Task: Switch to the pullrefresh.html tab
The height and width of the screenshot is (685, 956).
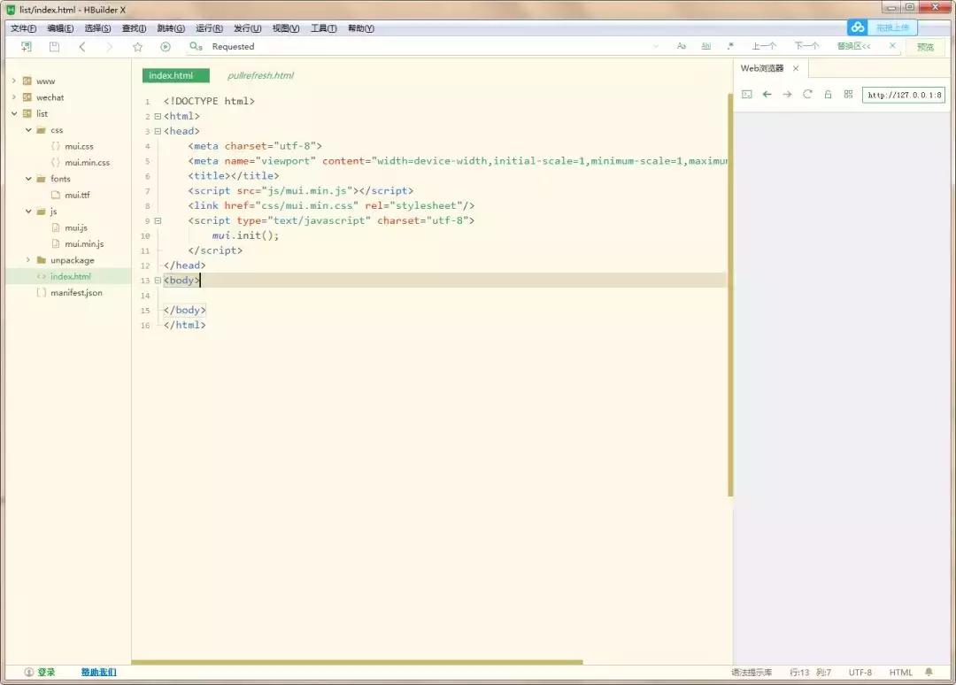Action: [260, 76]
